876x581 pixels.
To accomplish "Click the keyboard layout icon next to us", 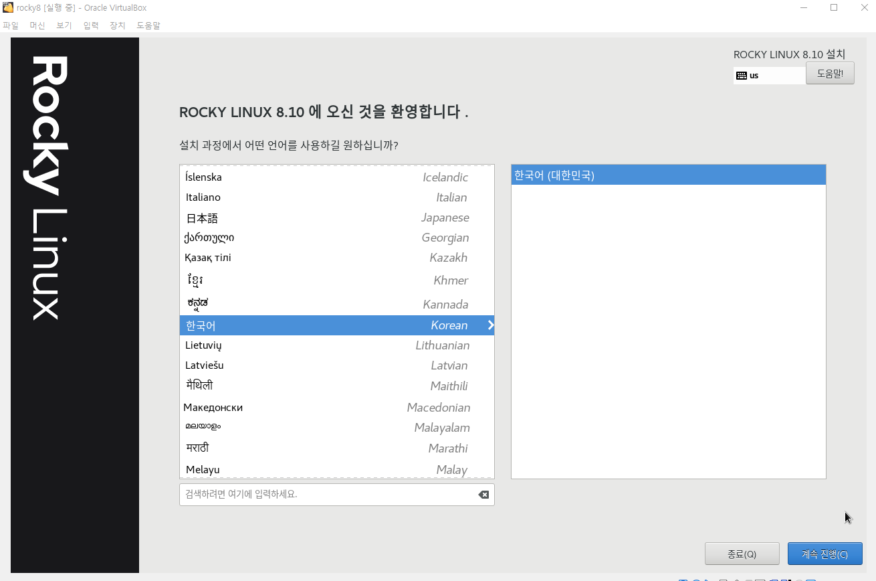I will [x=741, y=76].
